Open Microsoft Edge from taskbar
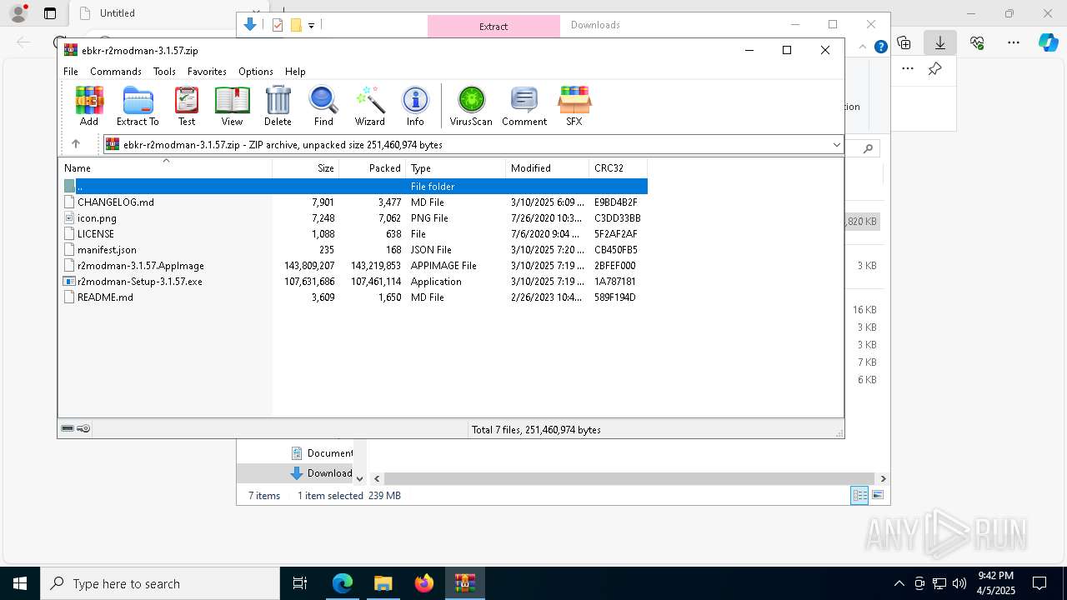The width and height of the screenshot is (1067, 600). click(x=343, y=583)
